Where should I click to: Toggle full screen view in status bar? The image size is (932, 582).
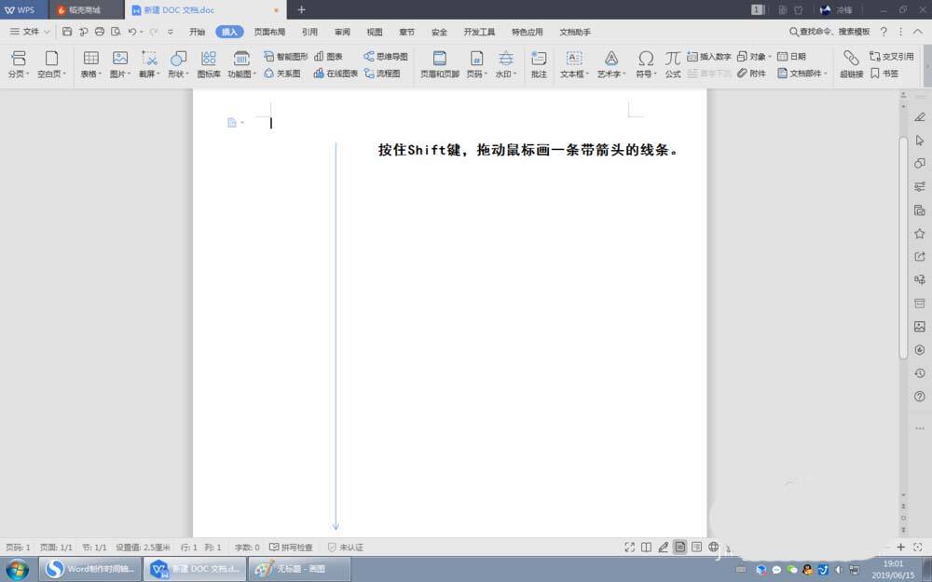point(628,545)
